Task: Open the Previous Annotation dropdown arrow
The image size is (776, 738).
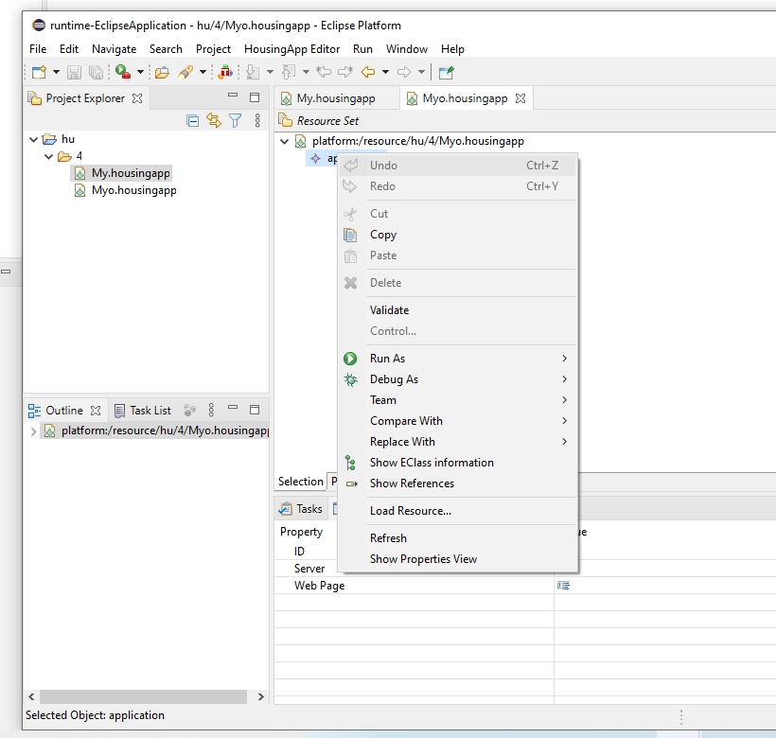Action: point(306,72)
